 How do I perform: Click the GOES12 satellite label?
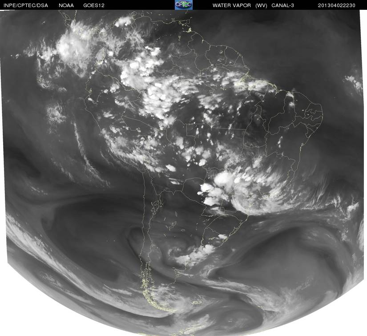[x=94, y=5]
